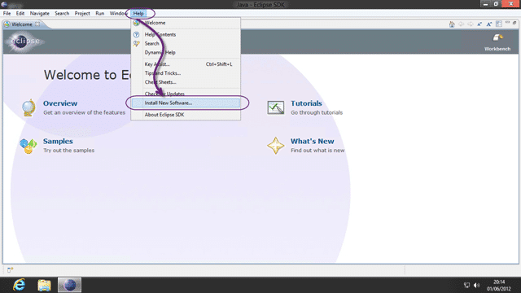Maximize the Welcome view pane
The image size is (521, 293).
tap(514, 23)
